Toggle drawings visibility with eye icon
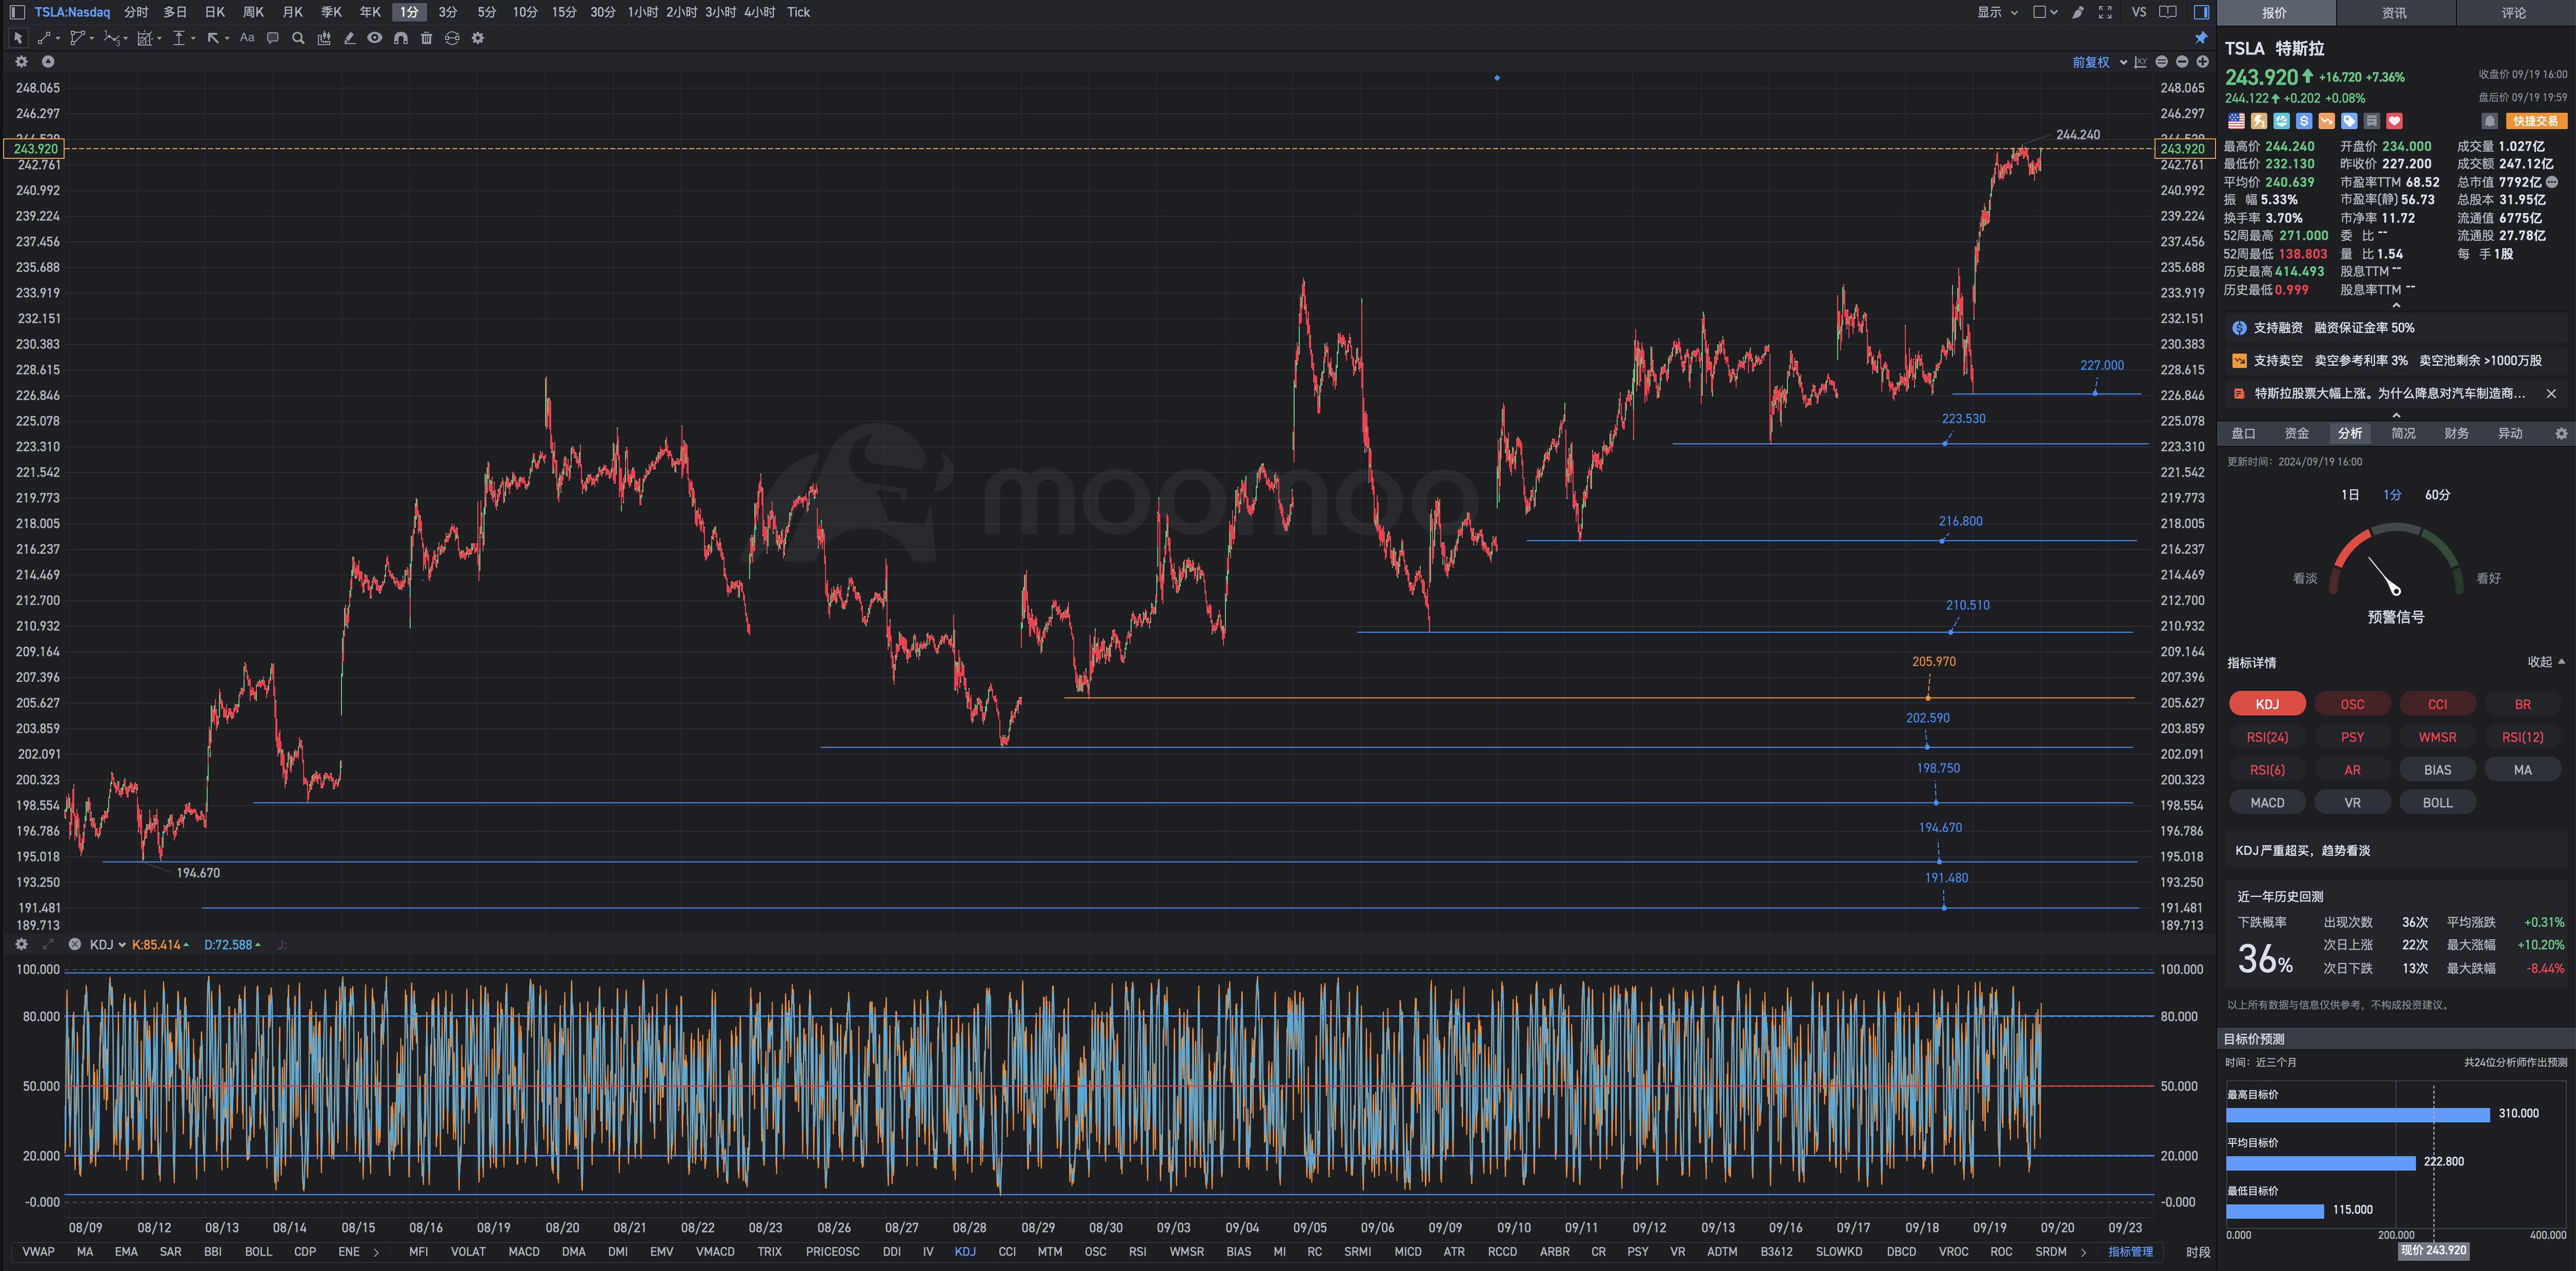 [375, 38]
